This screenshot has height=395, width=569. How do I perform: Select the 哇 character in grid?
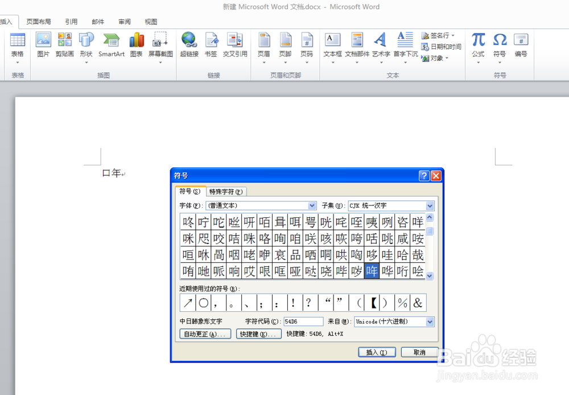point(387,255)
